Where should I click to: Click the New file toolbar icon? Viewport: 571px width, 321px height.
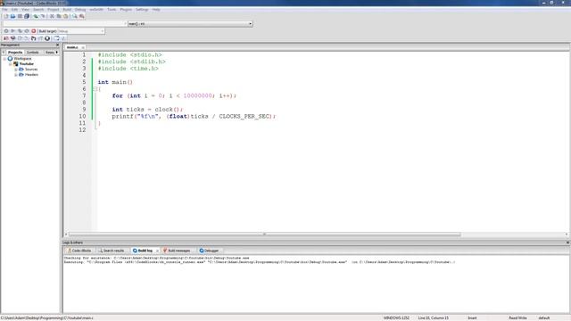point(6,16)
